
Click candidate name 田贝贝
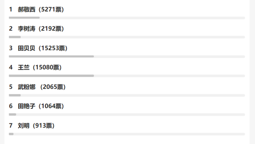[x=27, y=48]
